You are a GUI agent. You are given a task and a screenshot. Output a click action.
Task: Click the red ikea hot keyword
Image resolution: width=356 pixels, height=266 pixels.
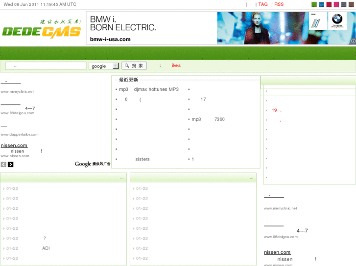[176, 65]
